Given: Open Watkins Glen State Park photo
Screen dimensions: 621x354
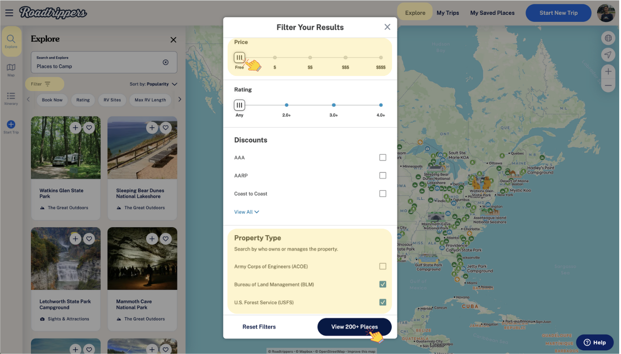Looking at the screenshot, I should [x=65, y=147].
